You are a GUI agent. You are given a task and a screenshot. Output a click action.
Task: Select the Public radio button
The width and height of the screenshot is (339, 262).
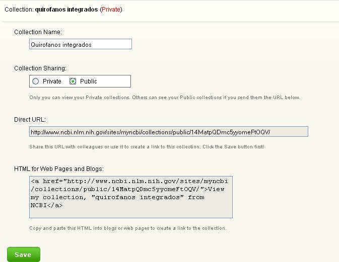(73, 81)
